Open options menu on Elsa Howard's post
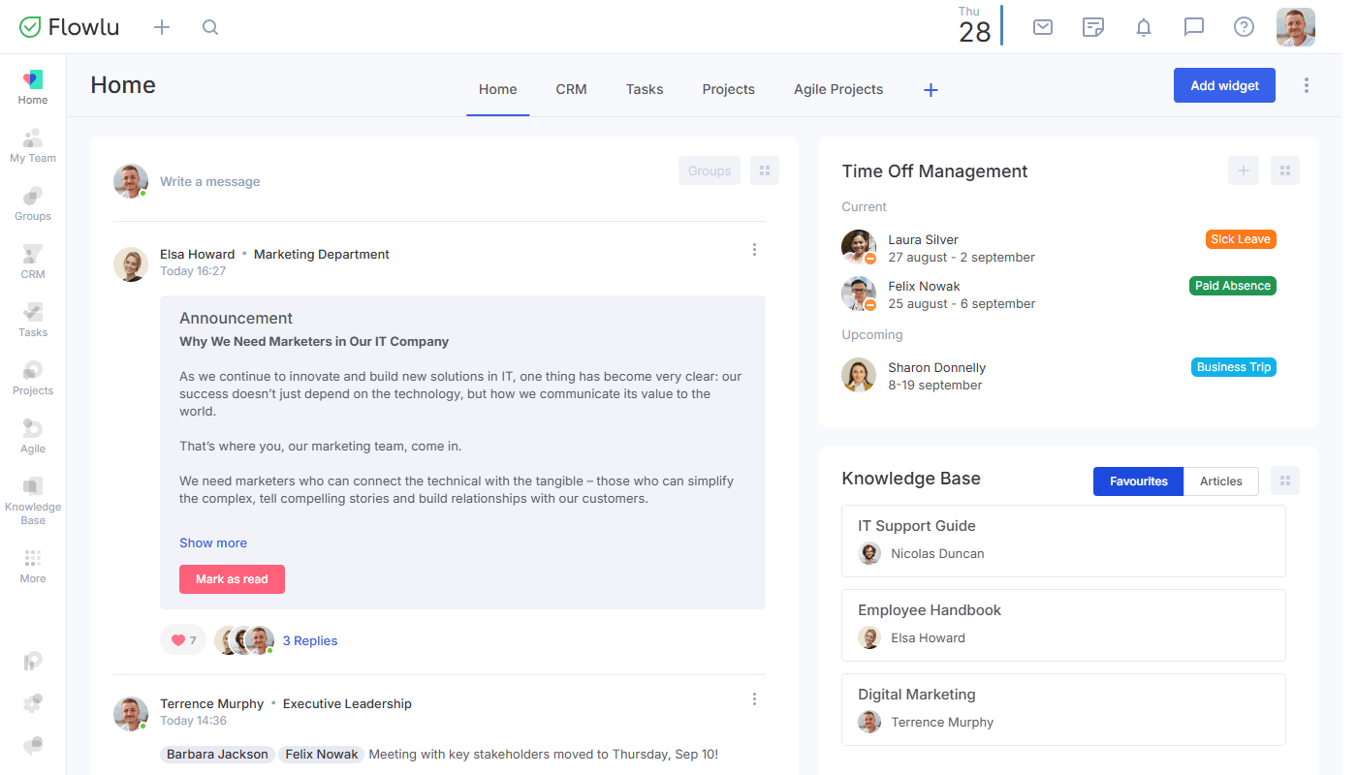This screenshot has height=775, width=1357. [754, 250]
